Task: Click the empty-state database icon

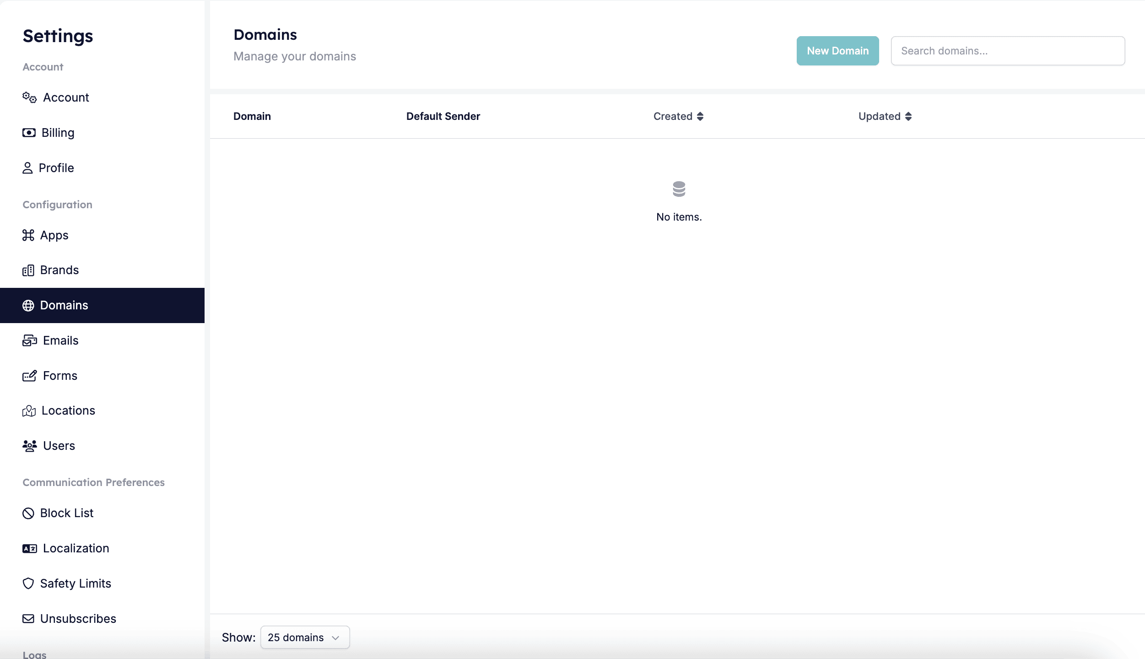Action: pyautogui.click(x=679, y=189)
